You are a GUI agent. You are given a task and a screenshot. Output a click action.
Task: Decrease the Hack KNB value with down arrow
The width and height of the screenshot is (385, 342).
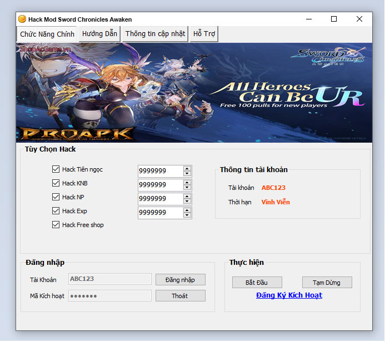[x=187, y=188]
